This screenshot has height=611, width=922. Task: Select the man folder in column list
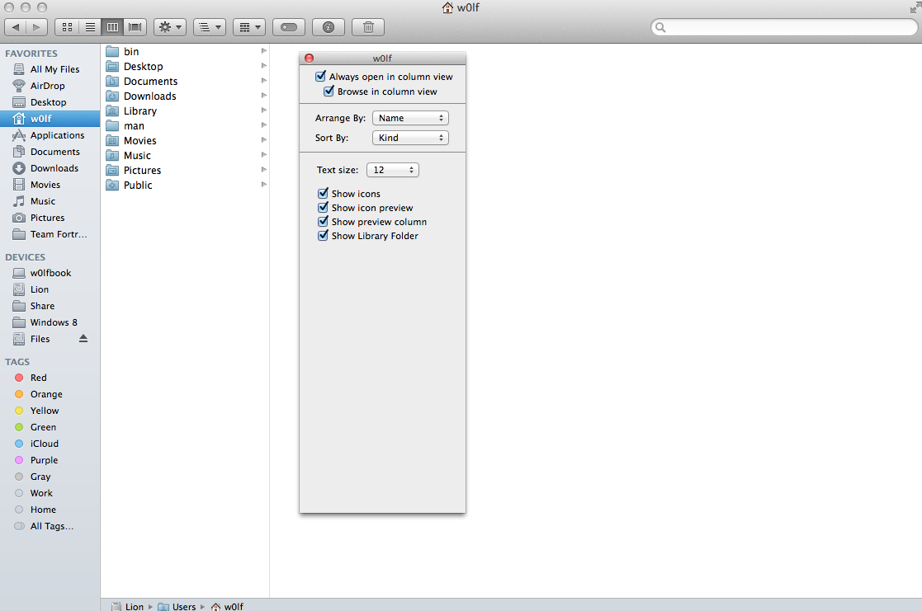coord(185,125)
